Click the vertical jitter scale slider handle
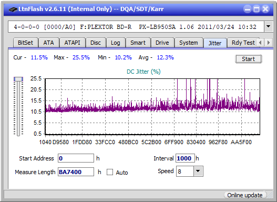 [18, 79]
